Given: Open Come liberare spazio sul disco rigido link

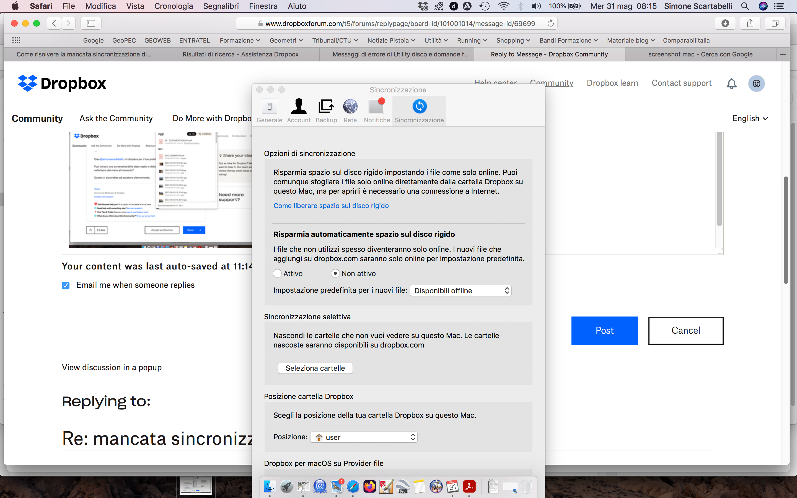Looking at the screenshot, I should tap(331, 206).
